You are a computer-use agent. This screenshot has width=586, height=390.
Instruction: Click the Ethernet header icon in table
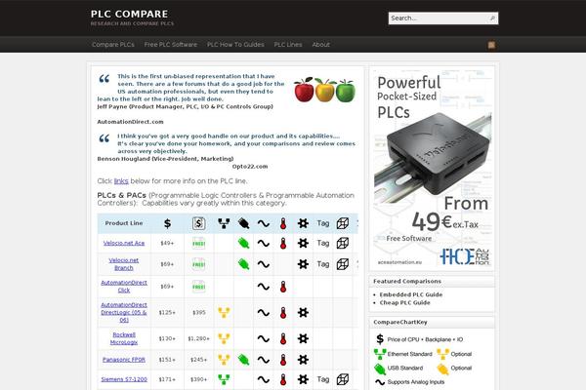click(224, 223)
